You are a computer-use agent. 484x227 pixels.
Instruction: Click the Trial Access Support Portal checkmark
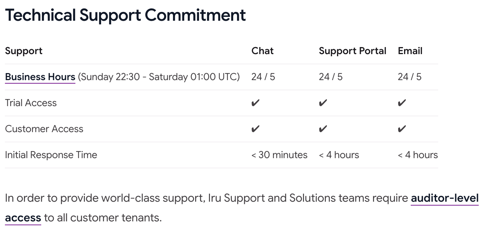click(x=323, y=103)
